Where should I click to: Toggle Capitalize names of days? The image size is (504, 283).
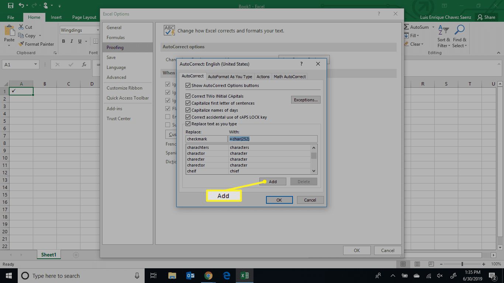[x=188, y=110]
